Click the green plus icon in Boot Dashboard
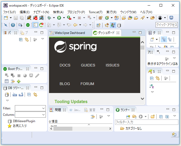Viewport: 181px width, 146px height. coord(19,82)
